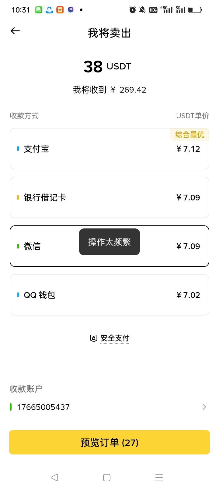Image resolution: width=219 pixels, height=491 pixels.
Task: Open the 安全支付 link
Action: (x=115, y=338)
